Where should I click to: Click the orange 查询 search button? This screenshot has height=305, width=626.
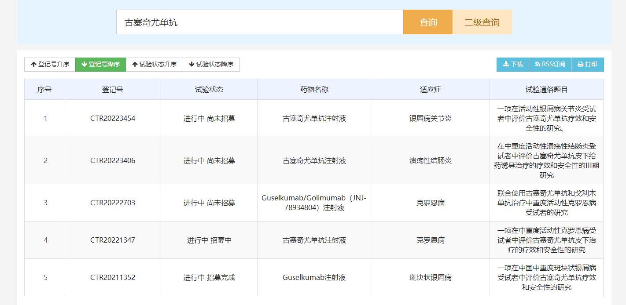point(427,22)
